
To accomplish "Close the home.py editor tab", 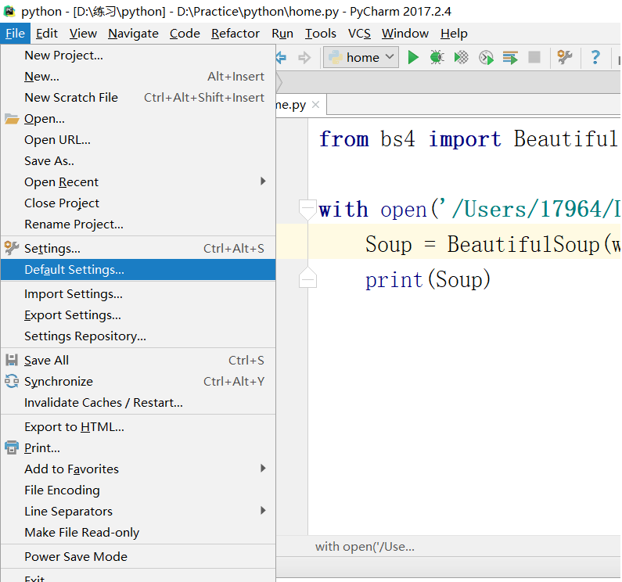I will pyautogui.click(x=315, y=104).
